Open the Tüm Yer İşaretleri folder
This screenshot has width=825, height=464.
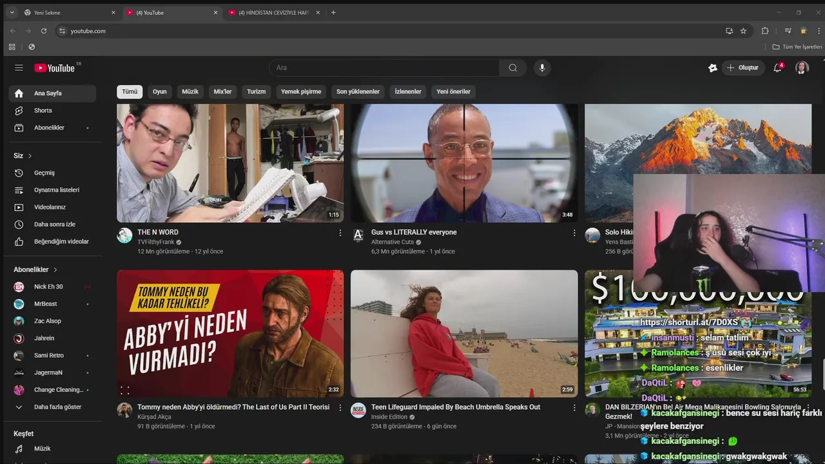pyautogui.click(x=797, y=47)
